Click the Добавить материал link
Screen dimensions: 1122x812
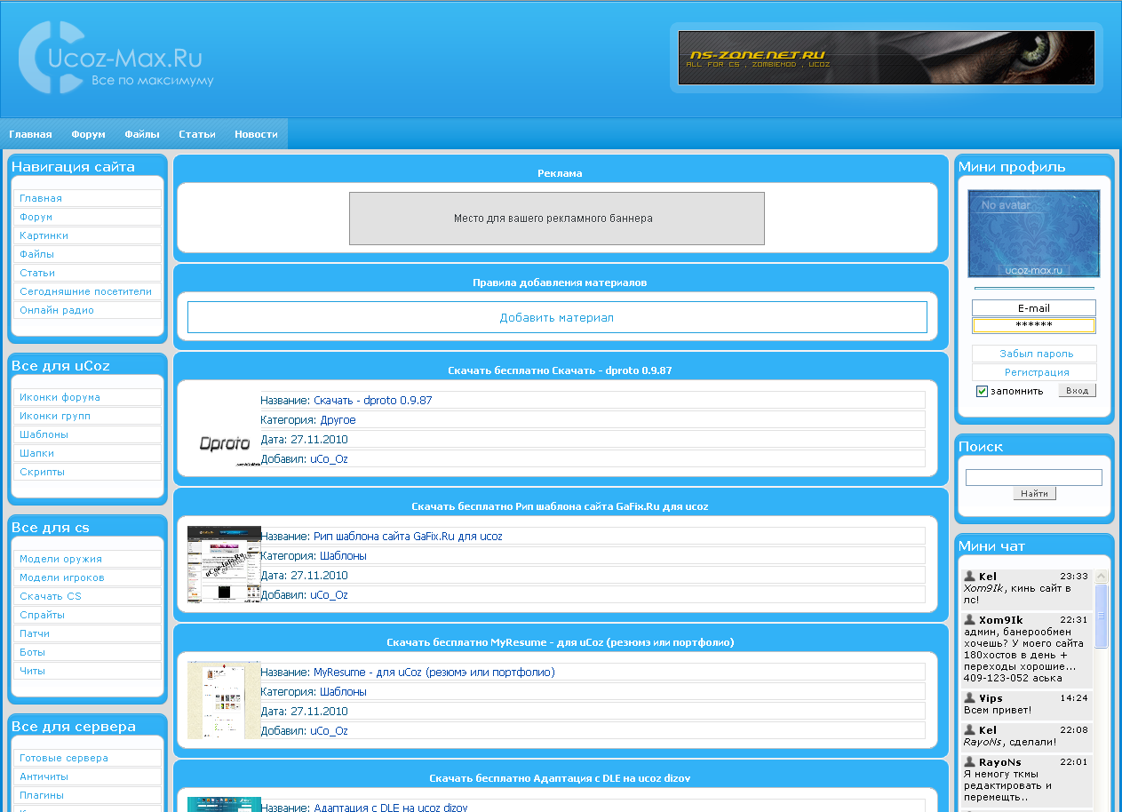(x=556, y=317)
